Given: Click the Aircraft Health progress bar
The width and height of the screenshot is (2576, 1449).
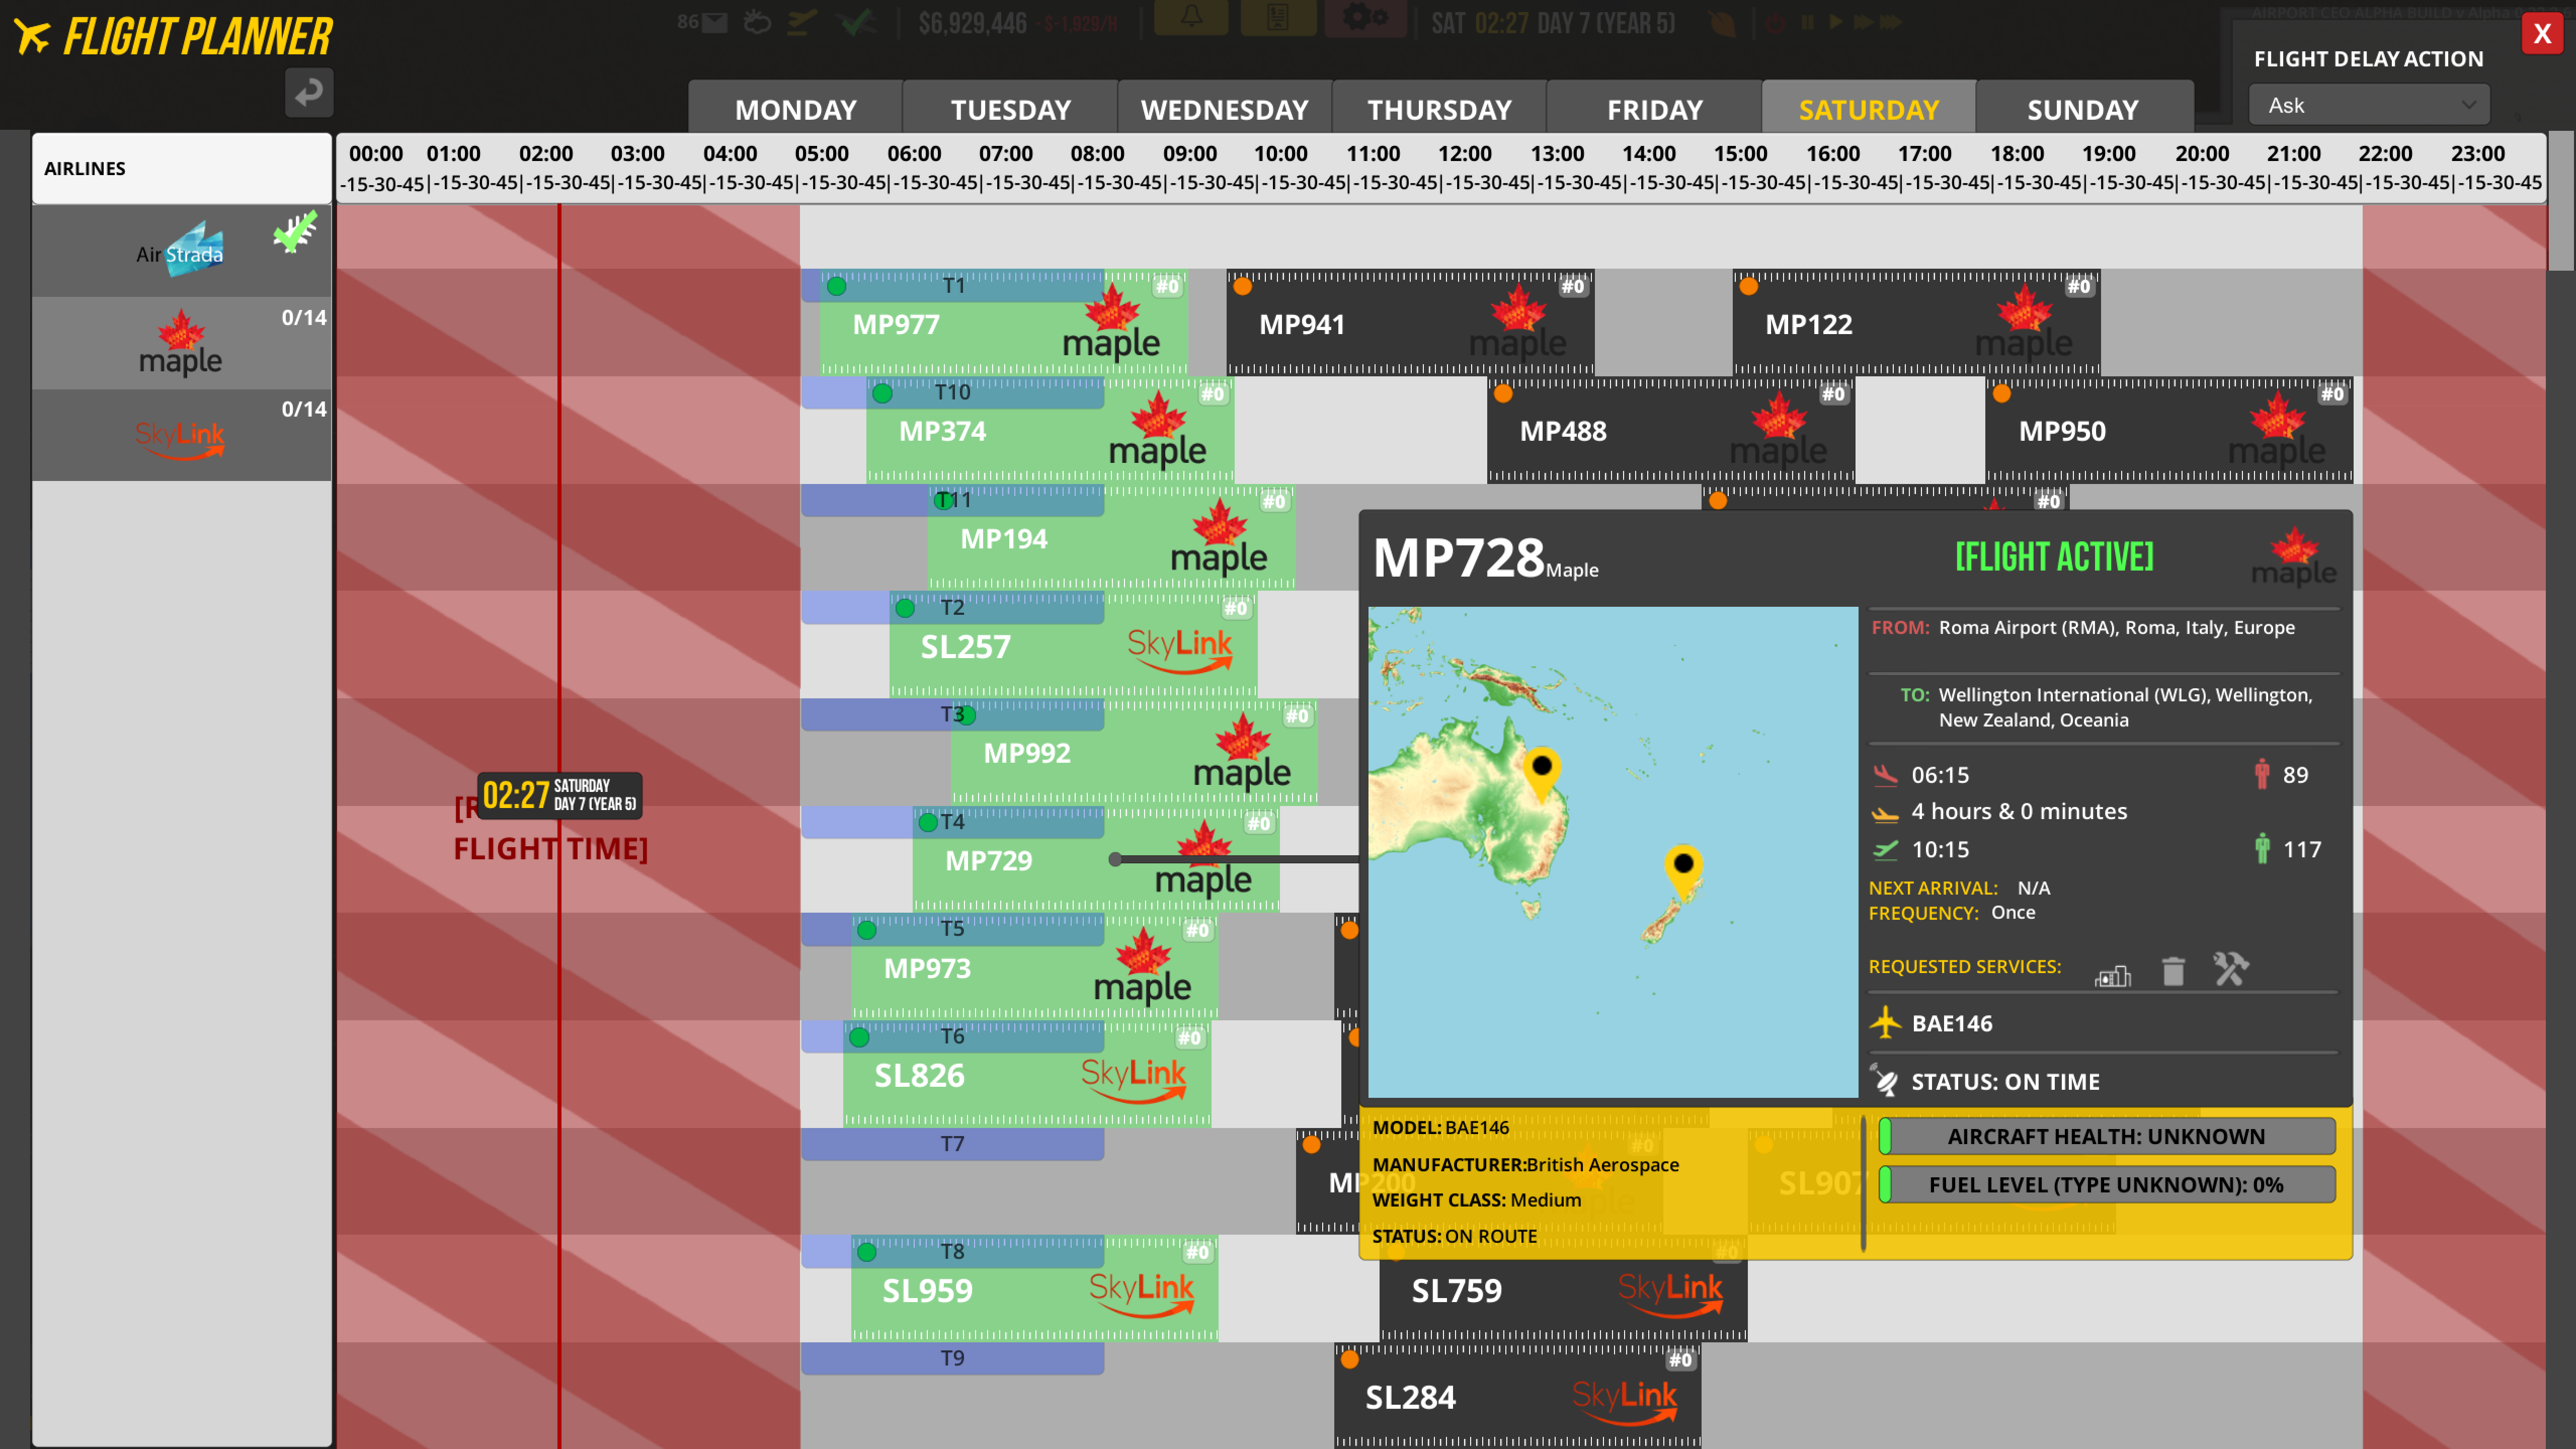Looking at the screenshot, I should (x=2107, y=1136).
